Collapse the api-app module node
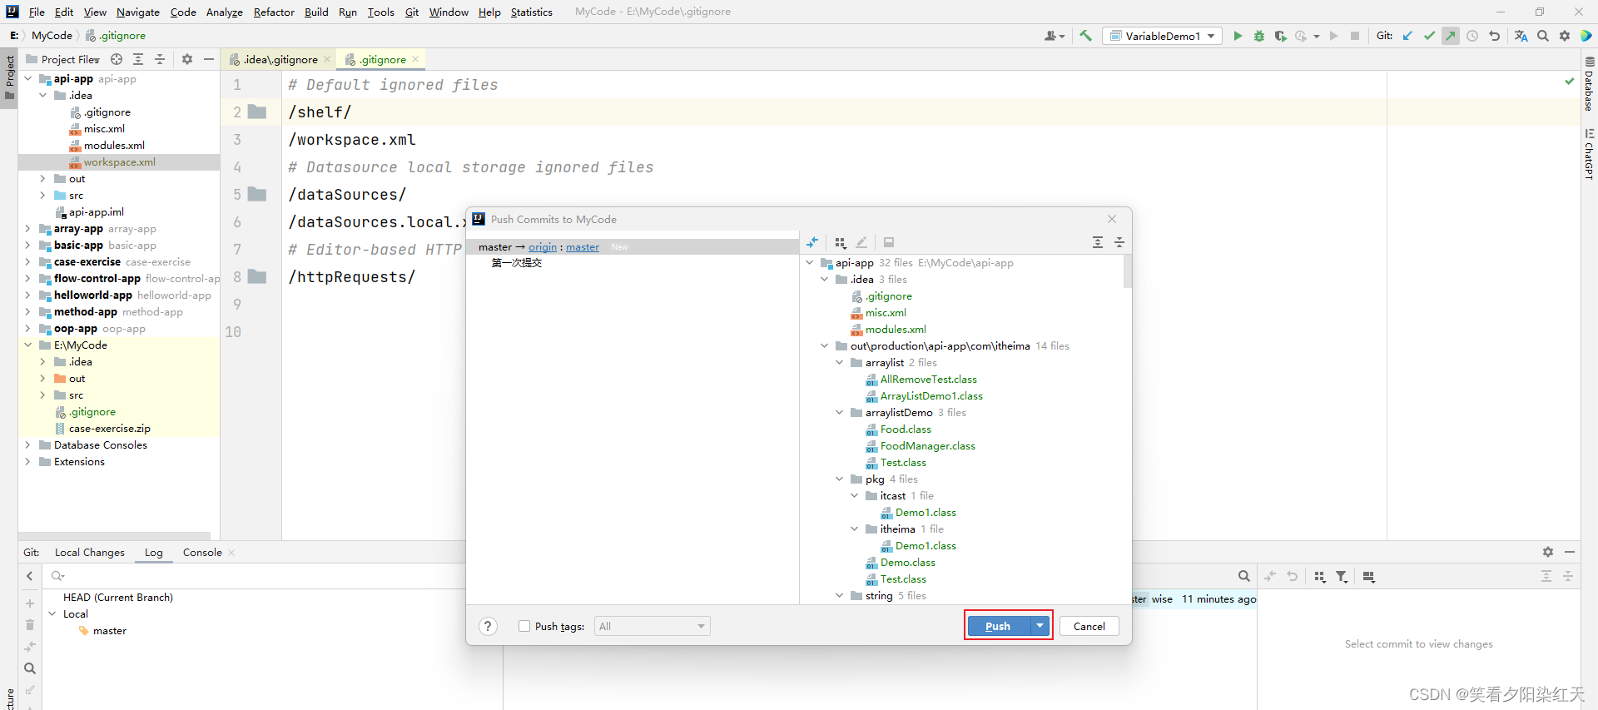The width and height of the screenshot is (1598, 710). 28,79
